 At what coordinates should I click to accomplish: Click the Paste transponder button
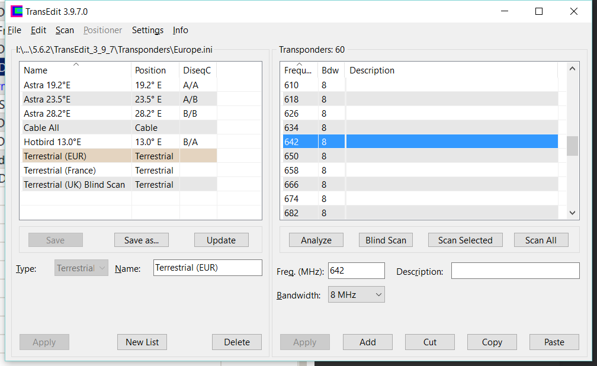click(x=554, y=342)
